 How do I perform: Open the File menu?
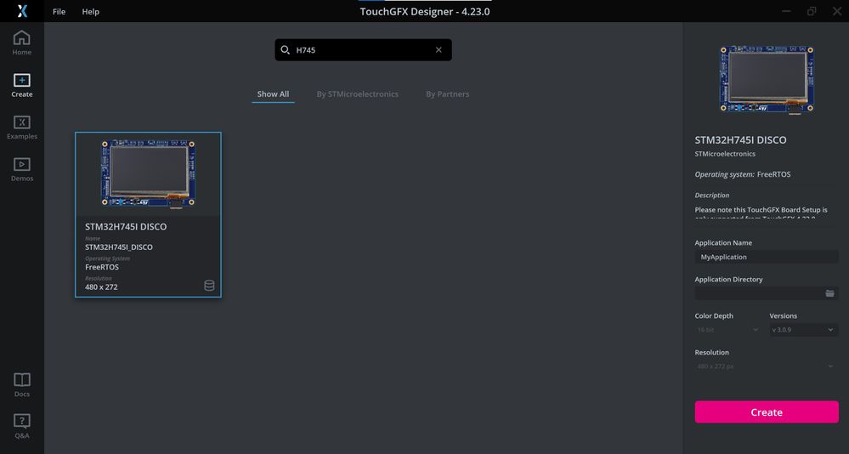[59, 11]
